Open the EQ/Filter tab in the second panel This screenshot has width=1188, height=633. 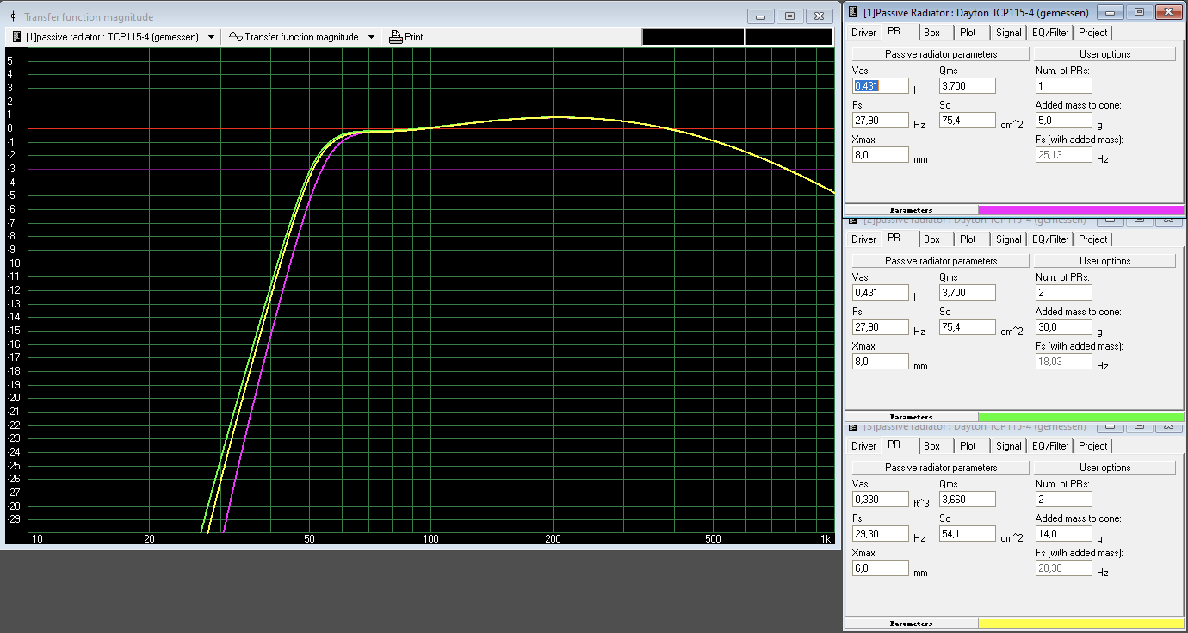click(1050, 239)
